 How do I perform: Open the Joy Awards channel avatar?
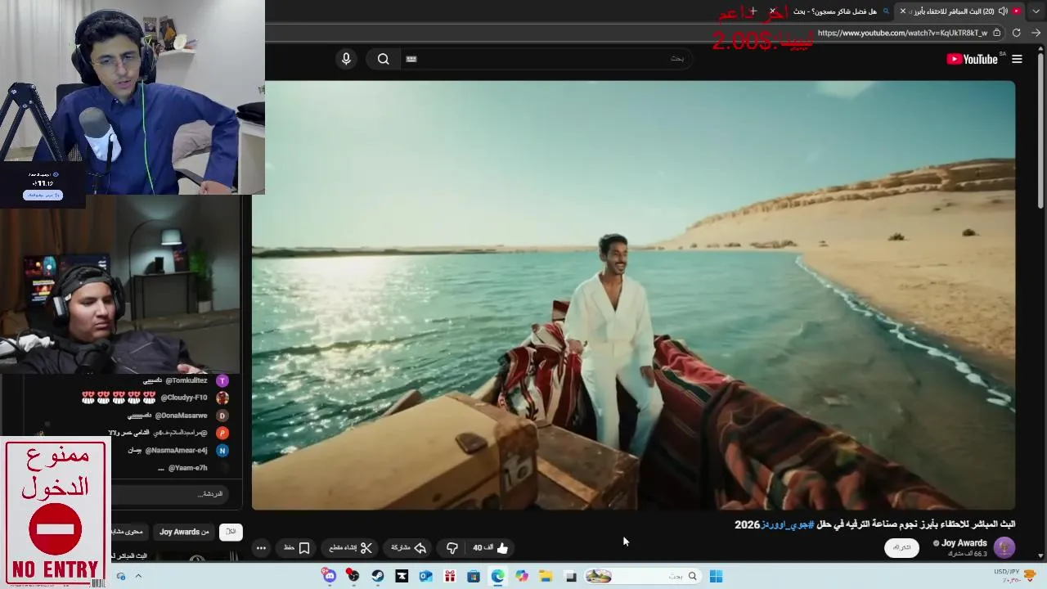(x=1004, y=547)
